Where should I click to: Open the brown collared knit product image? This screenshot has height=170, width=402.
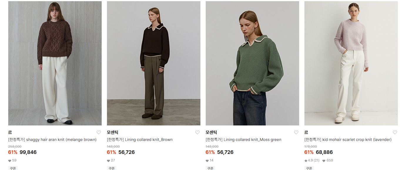(x=154, y=63)
